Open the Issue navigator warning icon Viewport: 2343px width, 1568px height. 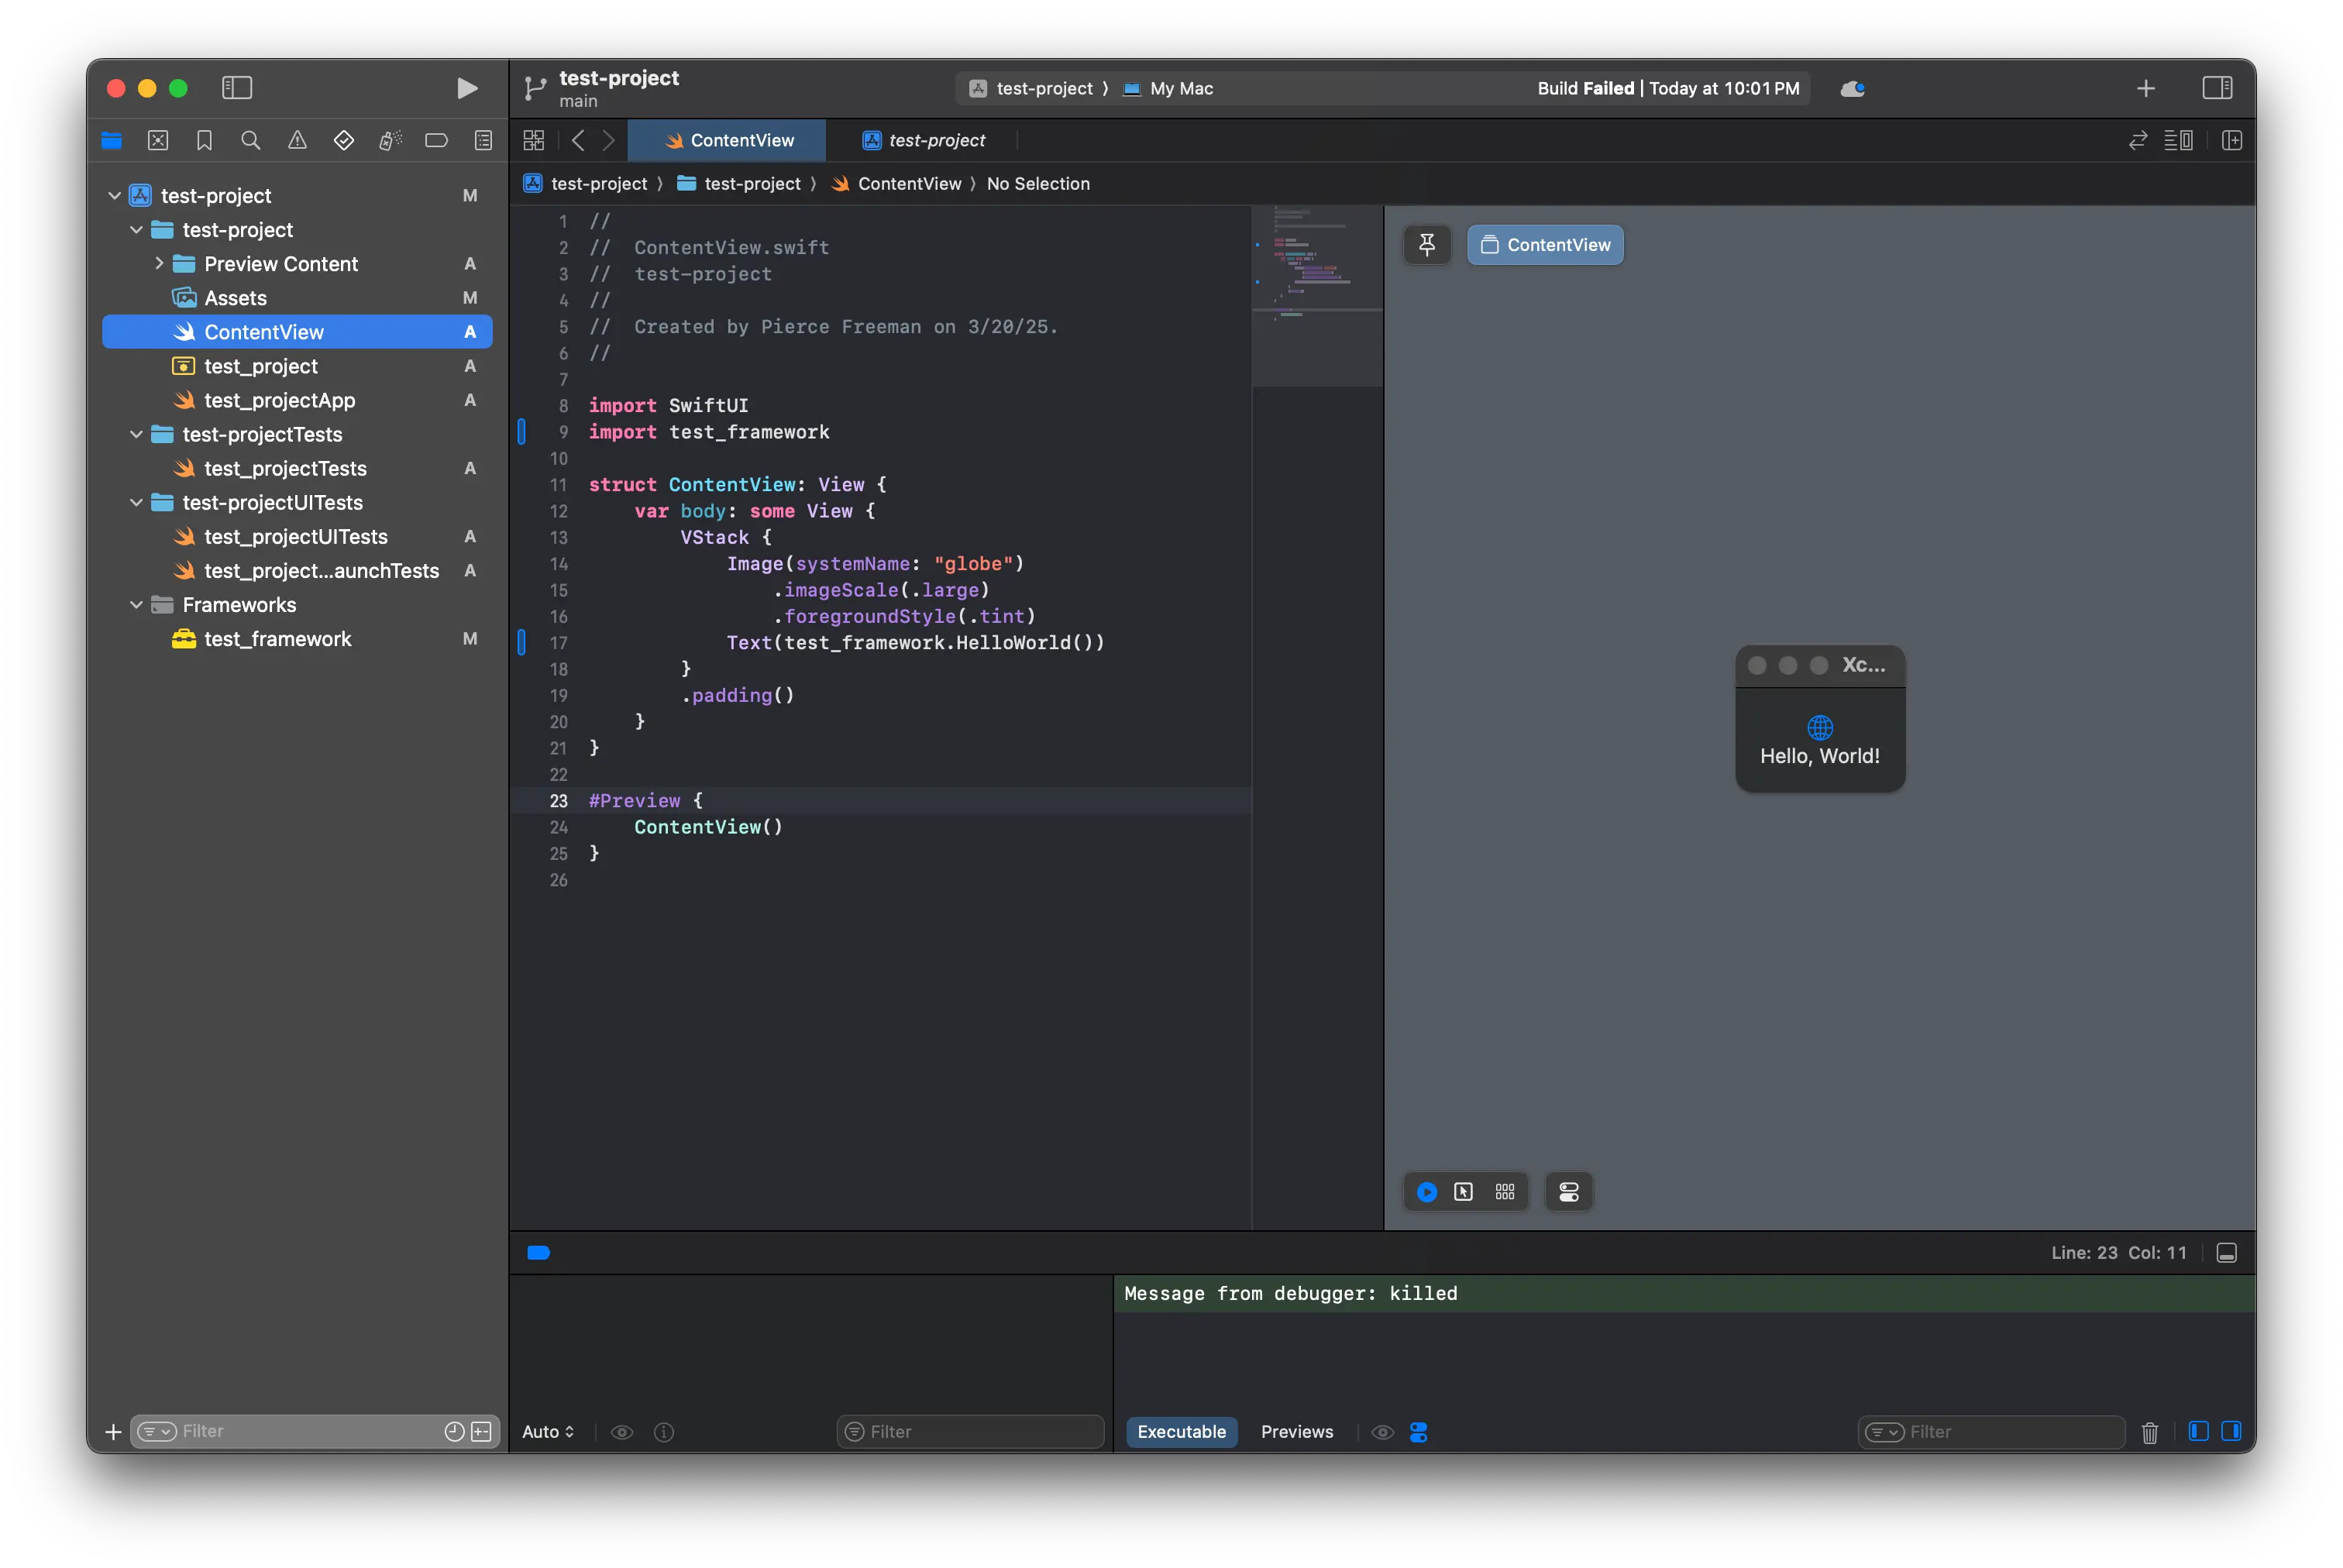[x=297, y=140]
